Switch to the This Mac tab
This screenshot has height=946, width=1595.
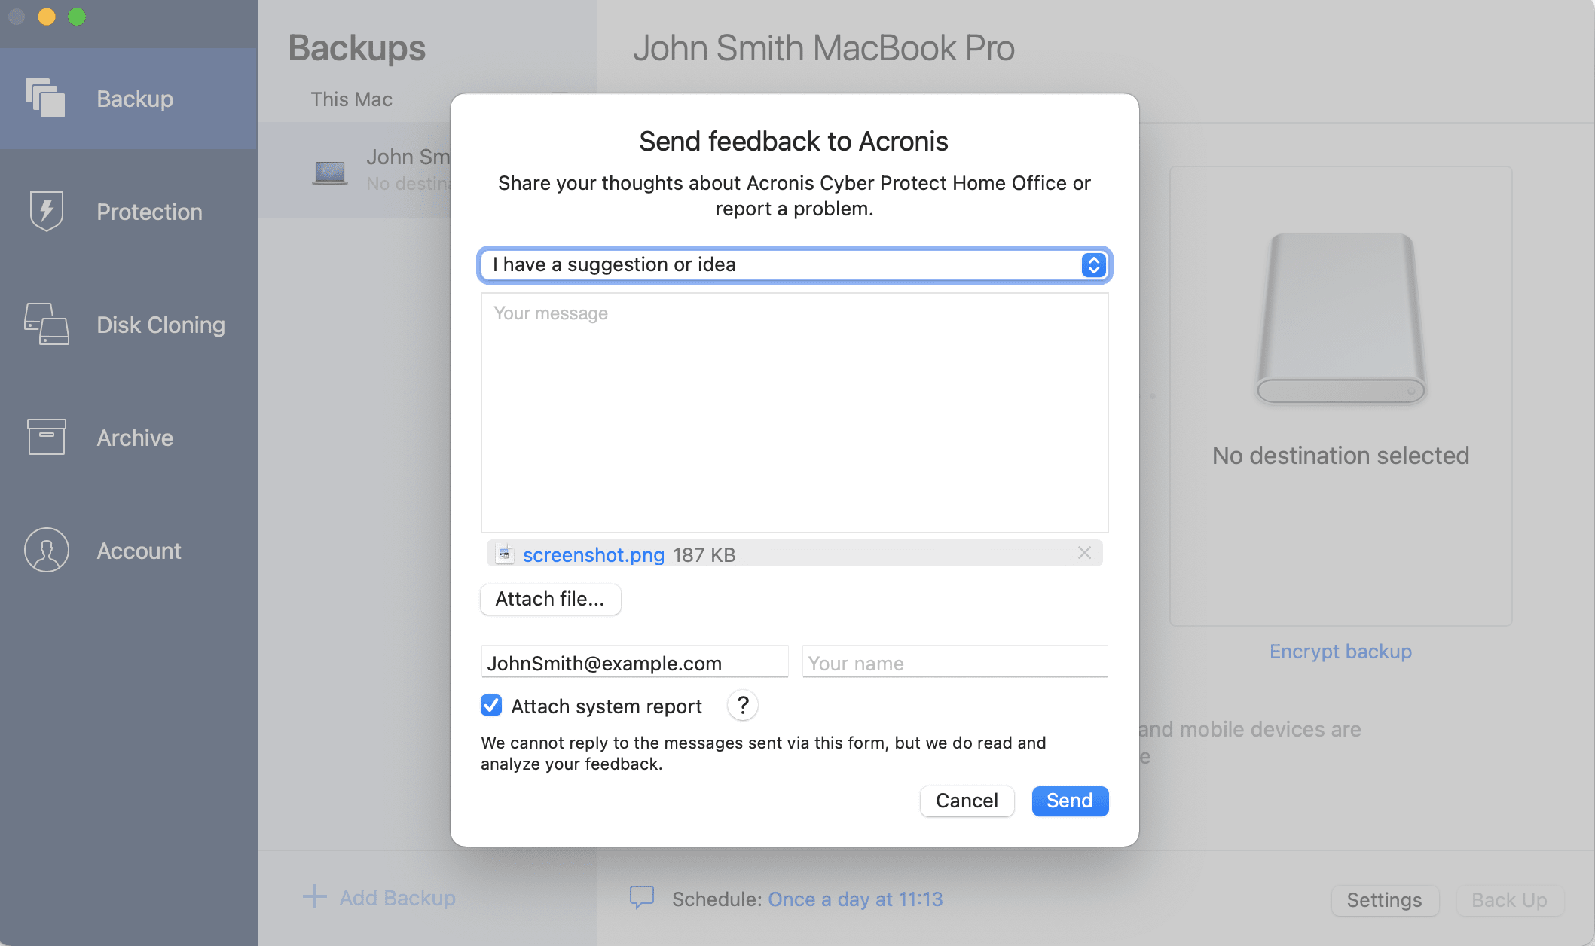coord(351,99)
